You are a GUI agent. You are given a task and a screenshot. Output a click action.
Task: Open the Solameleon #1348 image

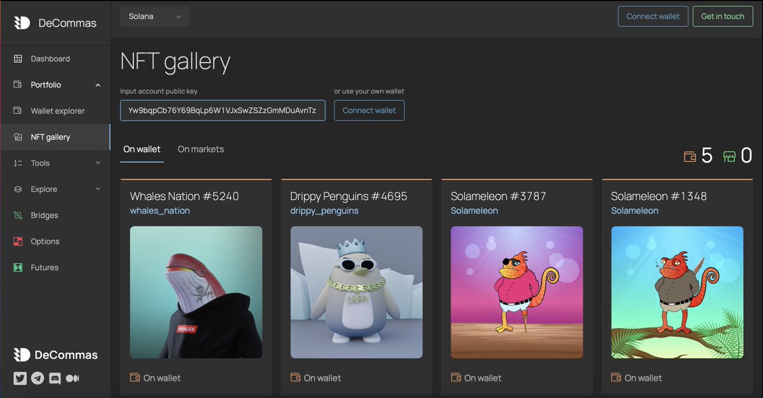click(x=677, y=292)
